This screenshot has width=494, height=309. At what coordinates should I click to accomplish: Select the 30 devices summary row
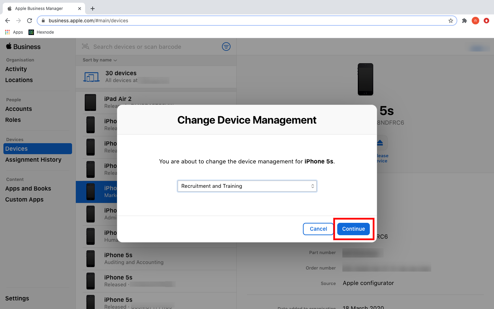coord(156,77)
